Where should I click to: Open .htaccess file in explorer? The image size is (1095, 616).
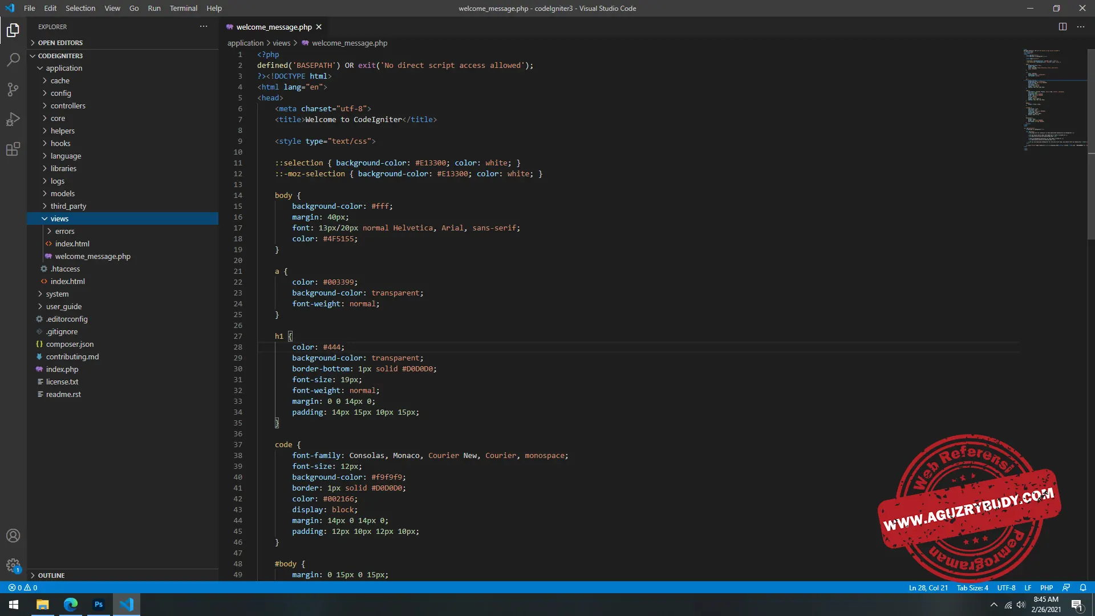(x=123, y=269)
